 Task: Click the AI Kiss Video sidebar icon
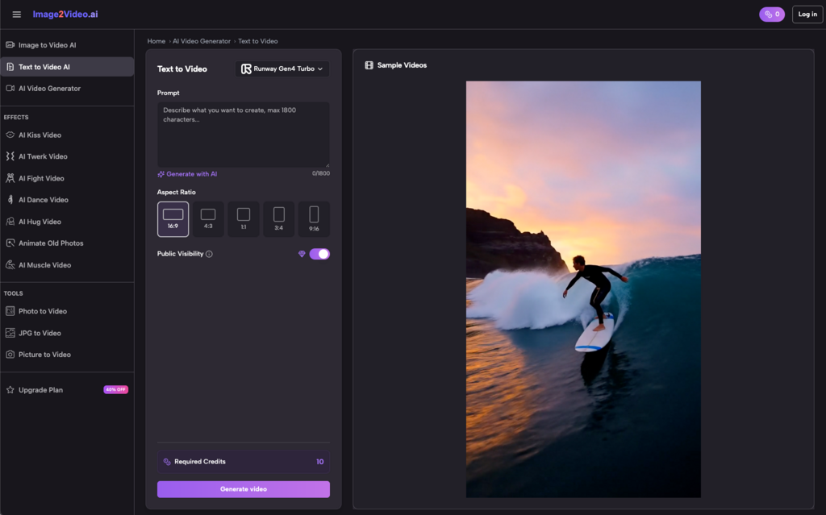pos(10,135)
